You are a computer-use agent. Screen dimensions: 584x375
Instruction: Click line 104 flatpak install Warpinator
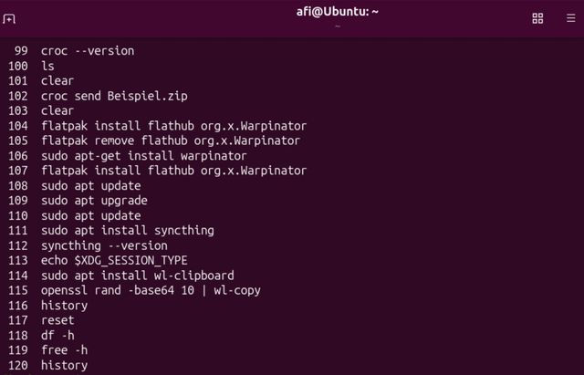(x=174, y=126)
